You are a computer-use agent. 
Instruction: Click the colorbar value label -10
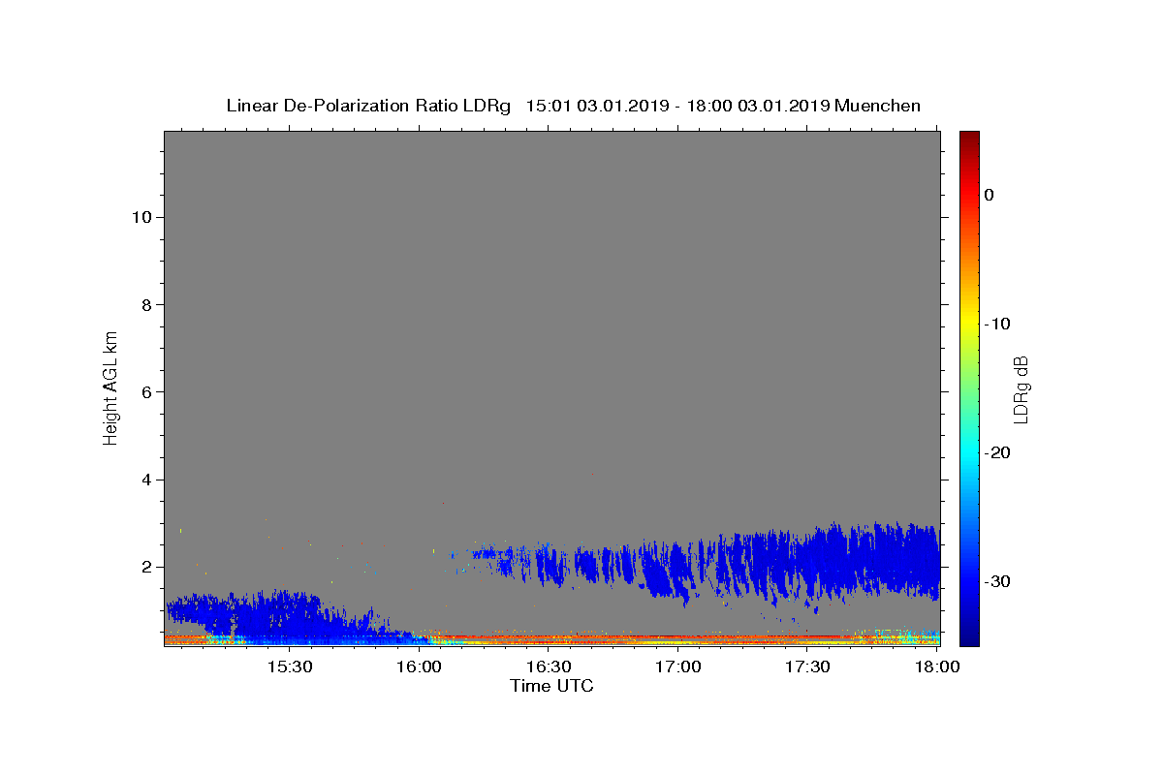[996, 324]
